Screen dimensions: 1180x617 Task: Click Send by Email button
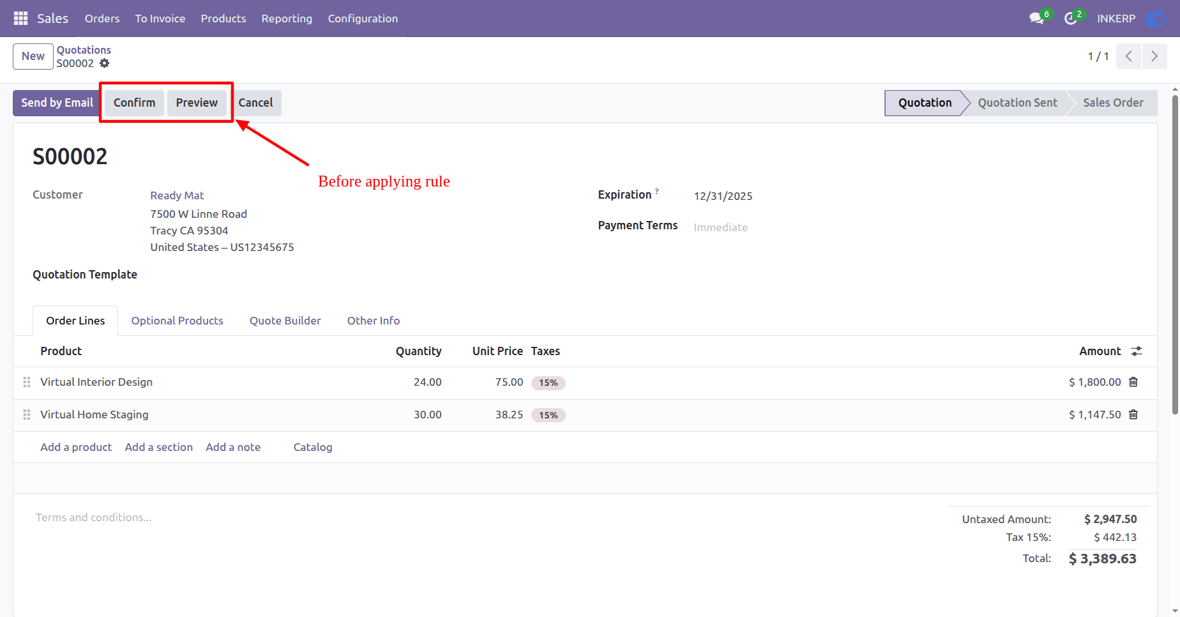click(57, 103)
